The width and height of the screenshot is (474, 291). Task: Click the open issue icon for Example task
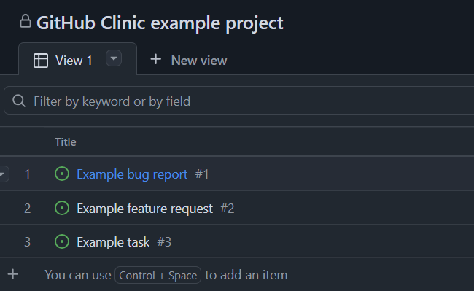[62, 241]
